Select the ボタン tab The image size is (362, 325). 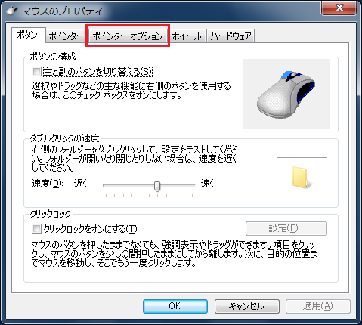click(x=27, y=35)
